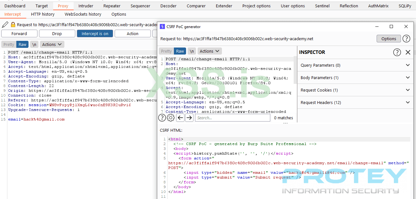Switch to the Repeater tab

click(112, 6)
